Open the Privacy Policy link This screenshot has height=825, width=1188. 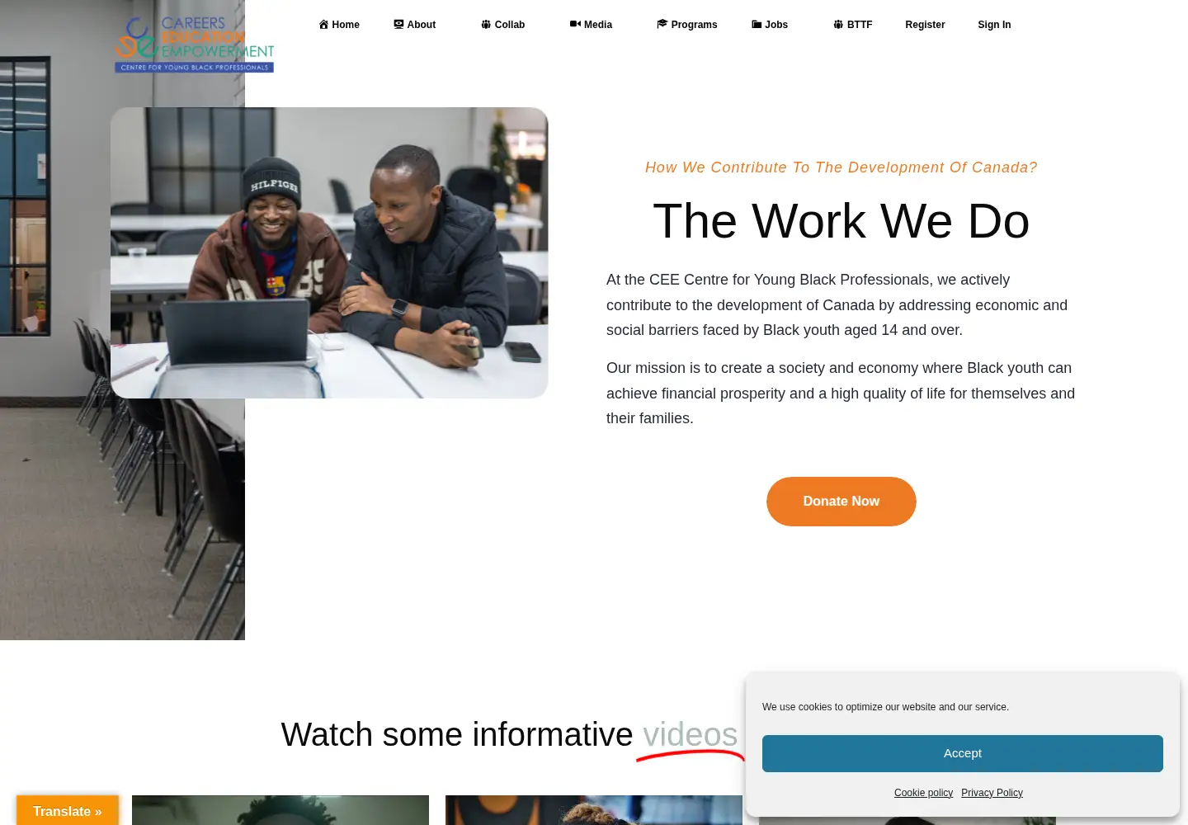[x=992, y=793]
